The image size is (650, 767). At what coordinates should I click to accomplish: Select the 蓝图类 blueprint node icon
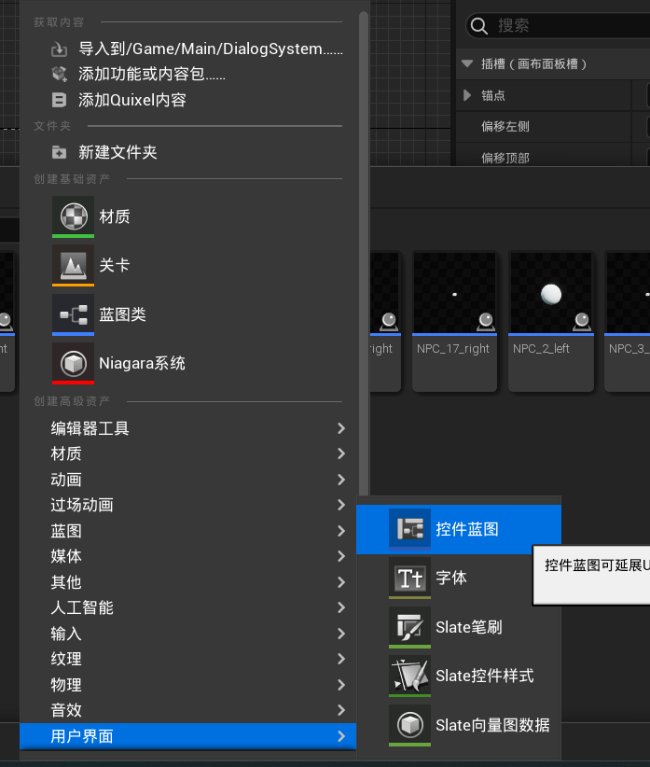coord(74,314)
